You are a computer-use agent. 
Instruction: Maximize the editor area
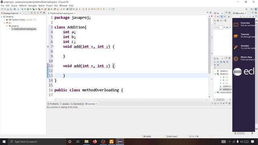(x=210, y=13)
